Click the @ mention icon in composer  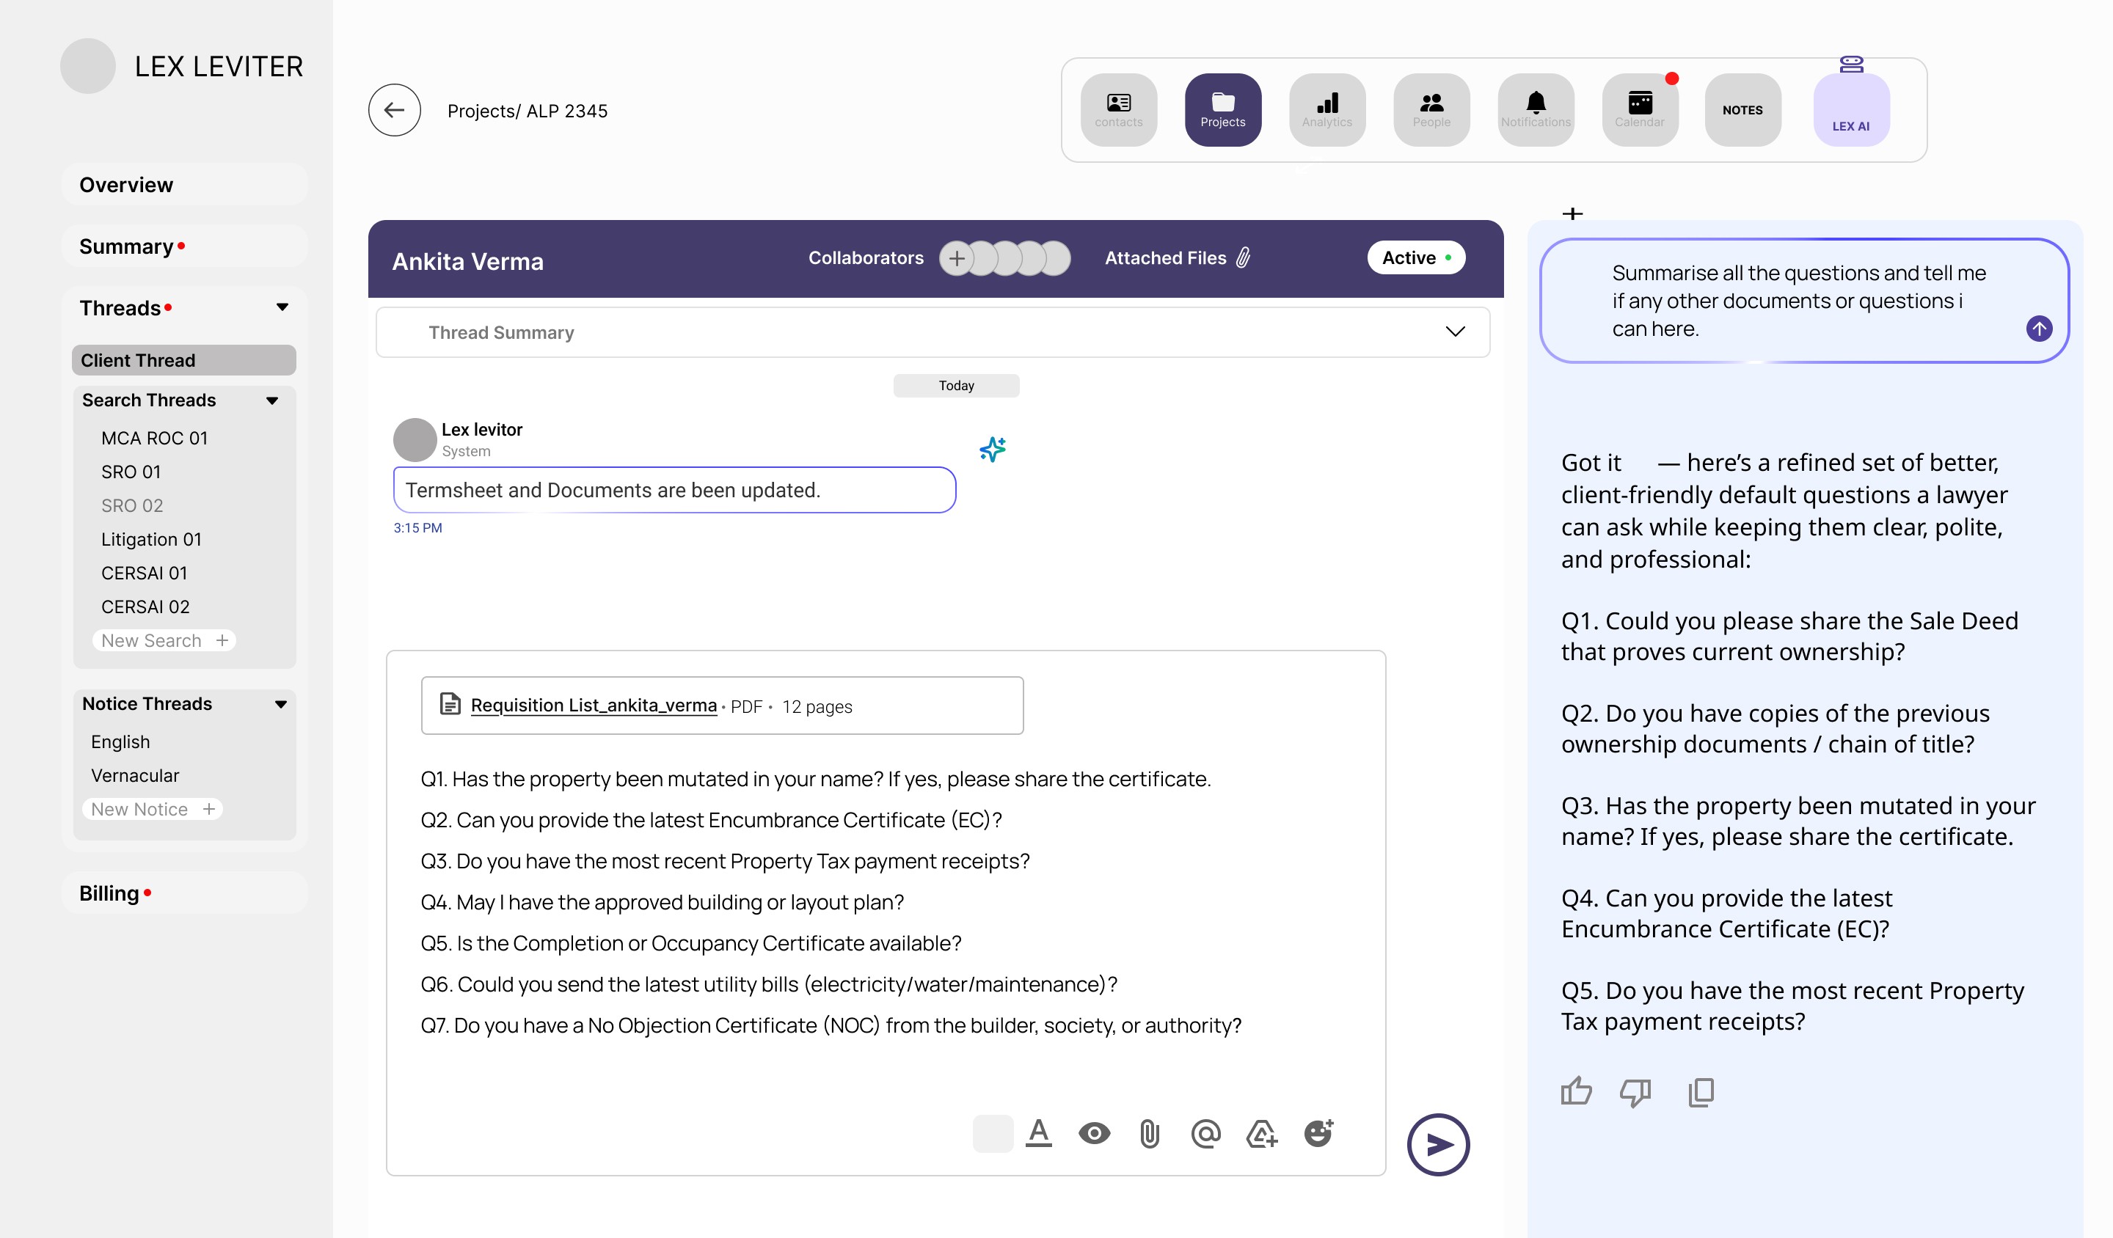tap(1205, 1134)
